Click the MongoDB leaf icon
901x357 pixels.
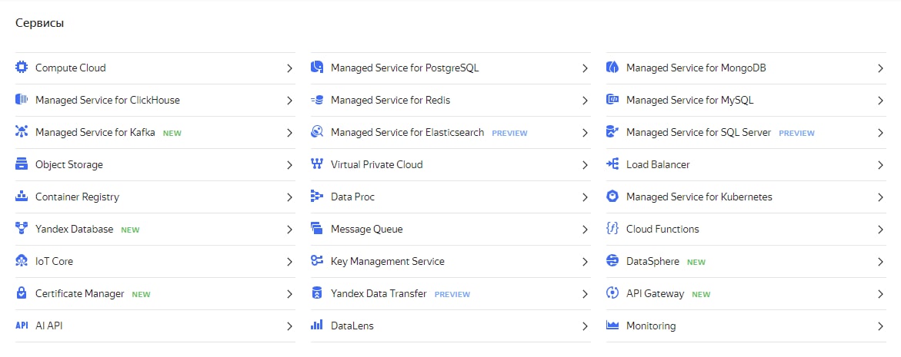click(x=612, y=68)
